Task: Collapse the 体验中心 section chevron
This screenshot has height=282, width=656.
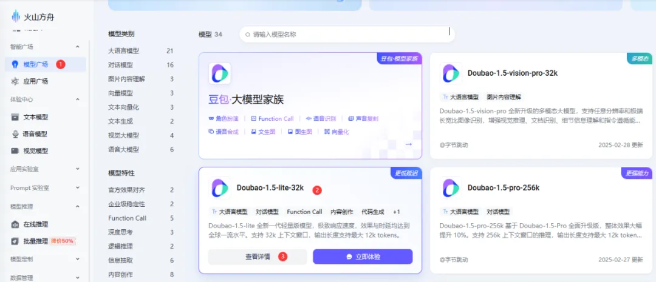Action: click(x=77, y=99)
